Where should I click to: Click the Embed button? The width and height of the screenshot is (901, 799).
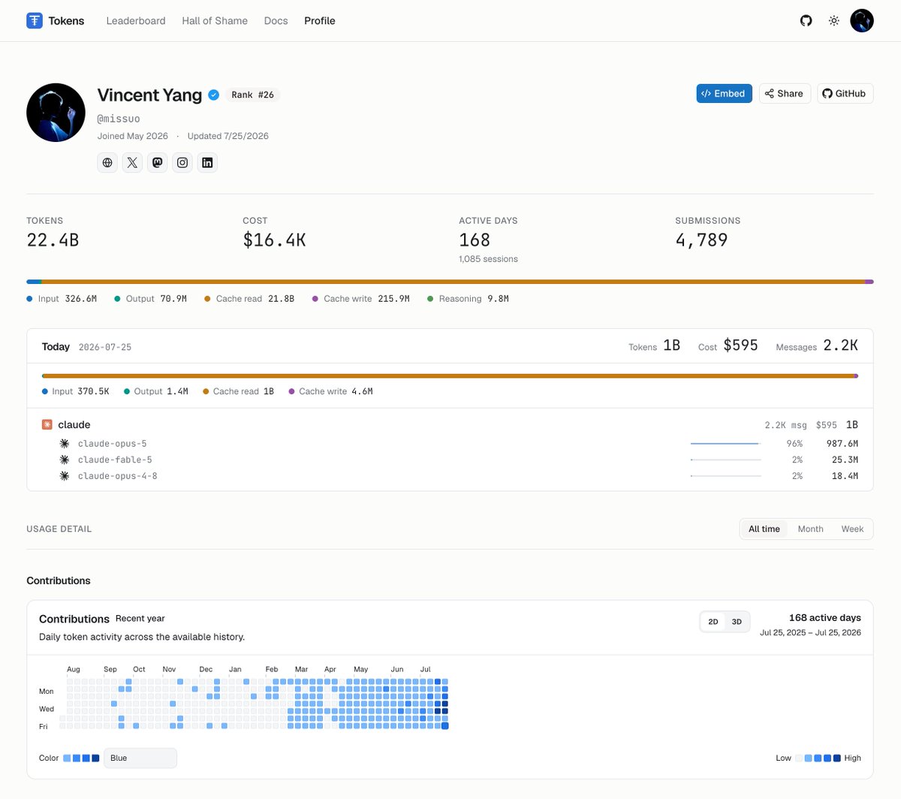pos(724,93)
